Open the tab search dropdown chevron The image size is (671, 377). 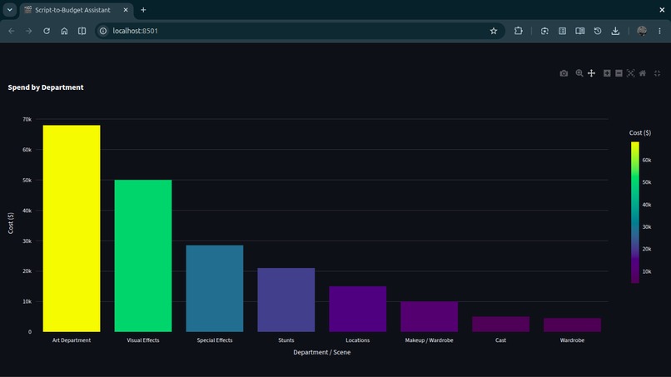(x=9, y=9)
